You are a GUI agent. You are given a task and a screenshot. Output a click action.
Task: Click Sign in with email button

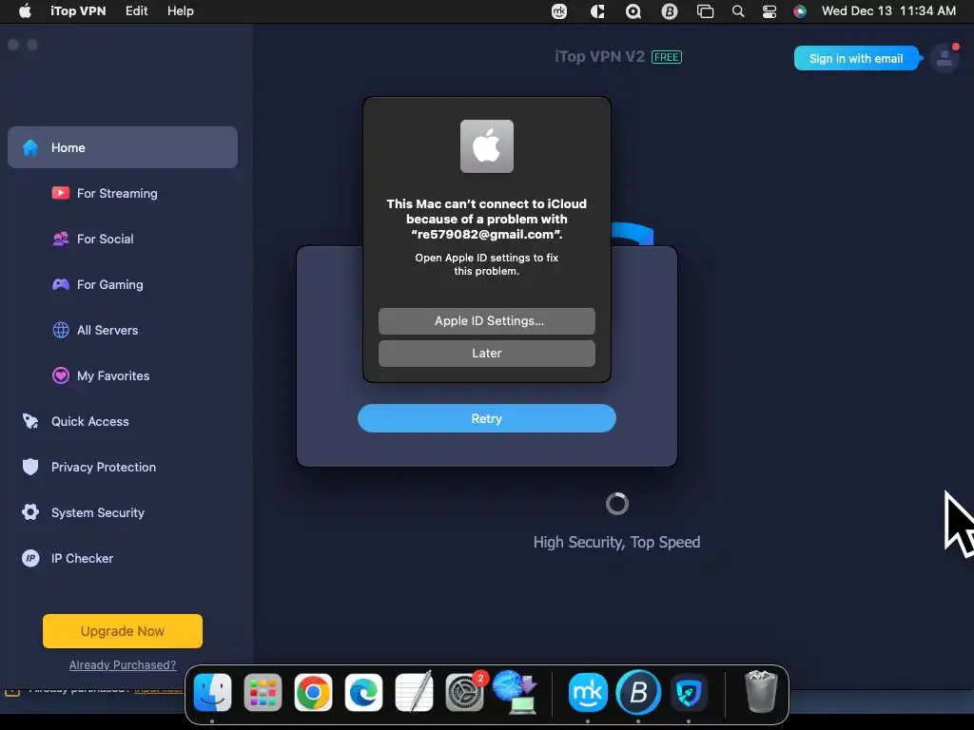tap(856, 58)
